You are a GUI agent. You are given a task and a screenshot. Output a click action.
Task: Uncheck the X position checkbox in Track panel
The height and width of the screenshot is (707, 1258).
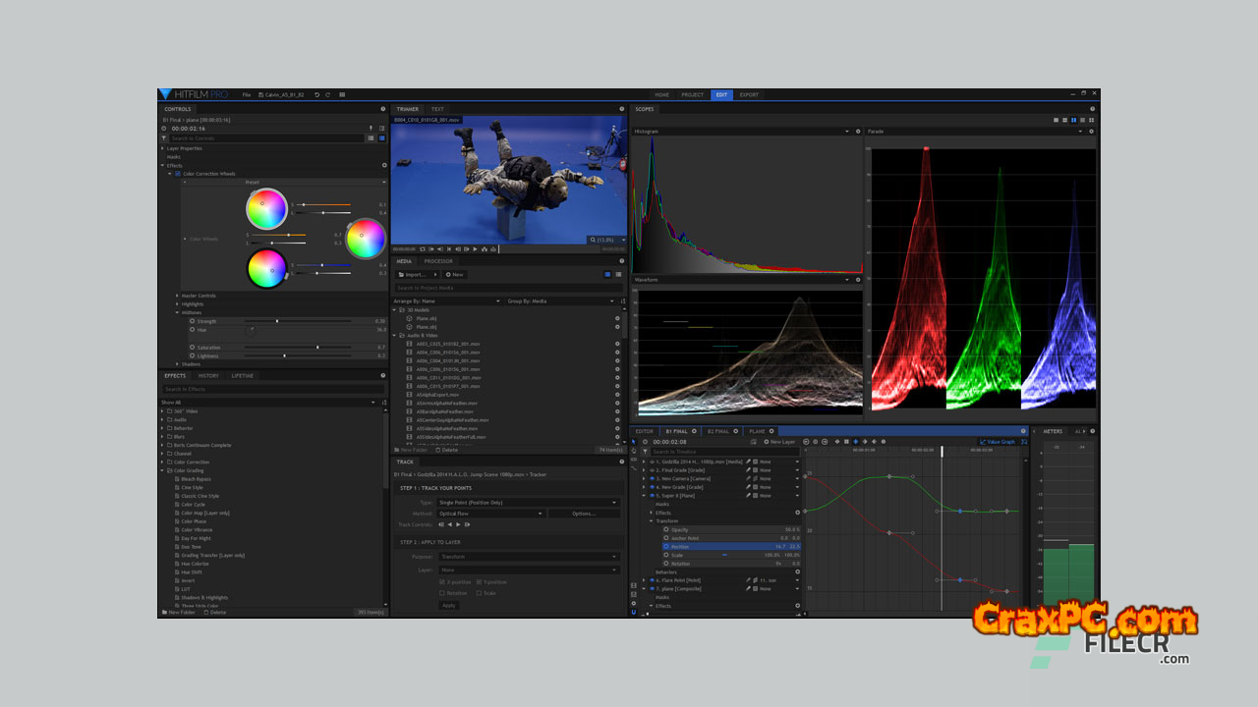(442, 582)
